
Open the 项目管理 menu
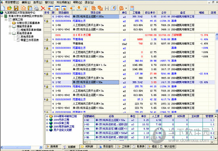tap(12, 2)
